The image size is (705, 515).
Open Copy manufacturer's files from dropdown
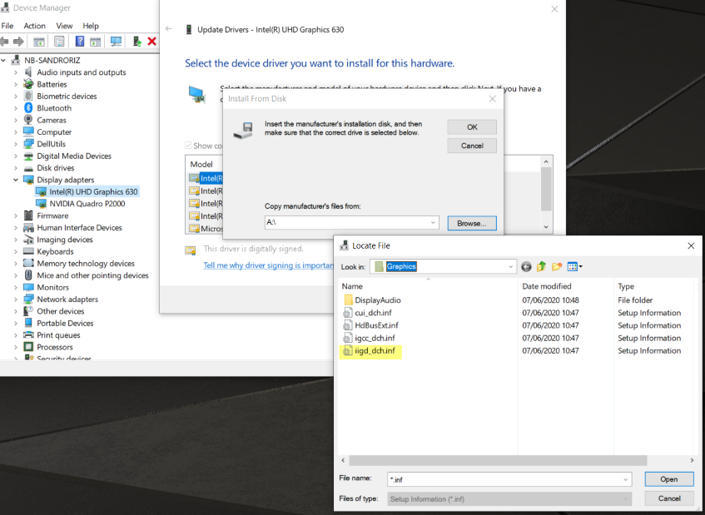(x=433, y=222)
